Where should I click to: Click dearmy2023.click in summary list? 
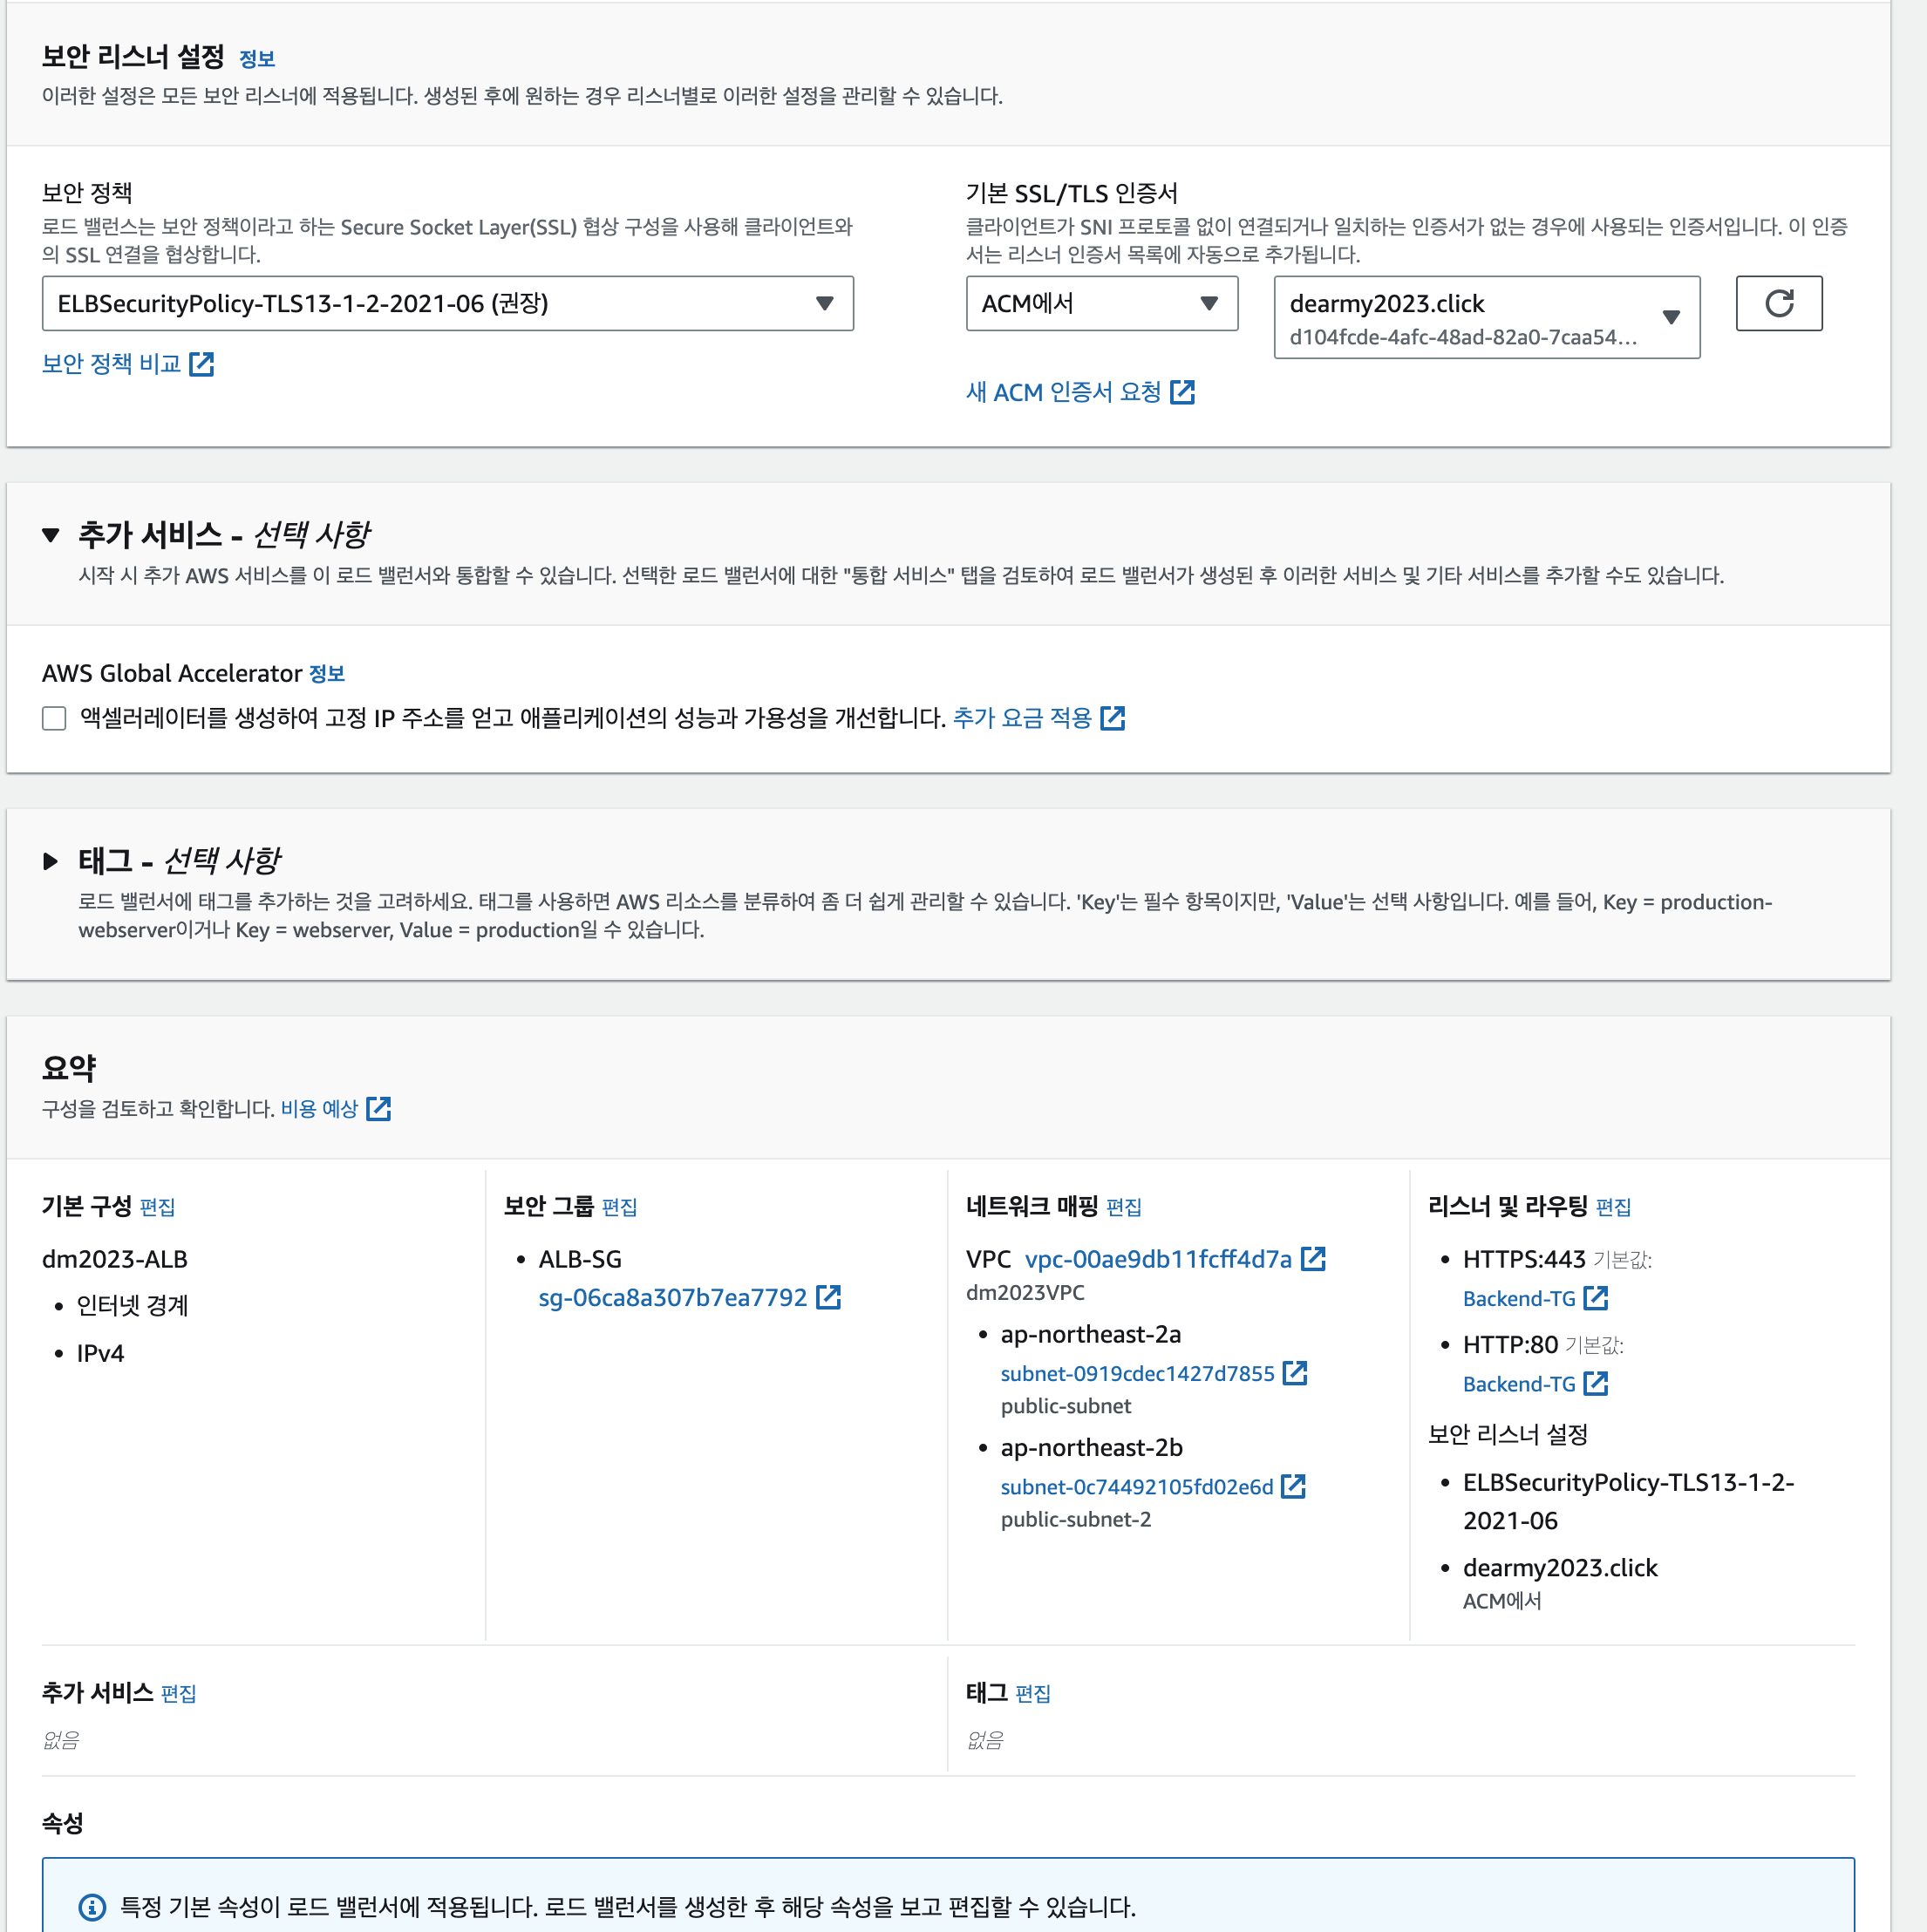click(x=1560, y=1568)
